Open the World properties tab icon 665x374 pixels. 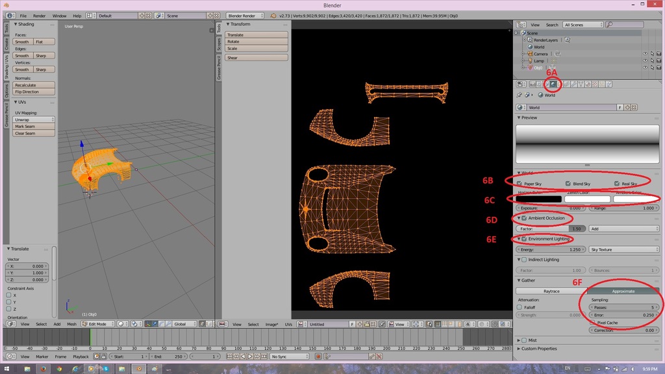(x=553, y=84)
